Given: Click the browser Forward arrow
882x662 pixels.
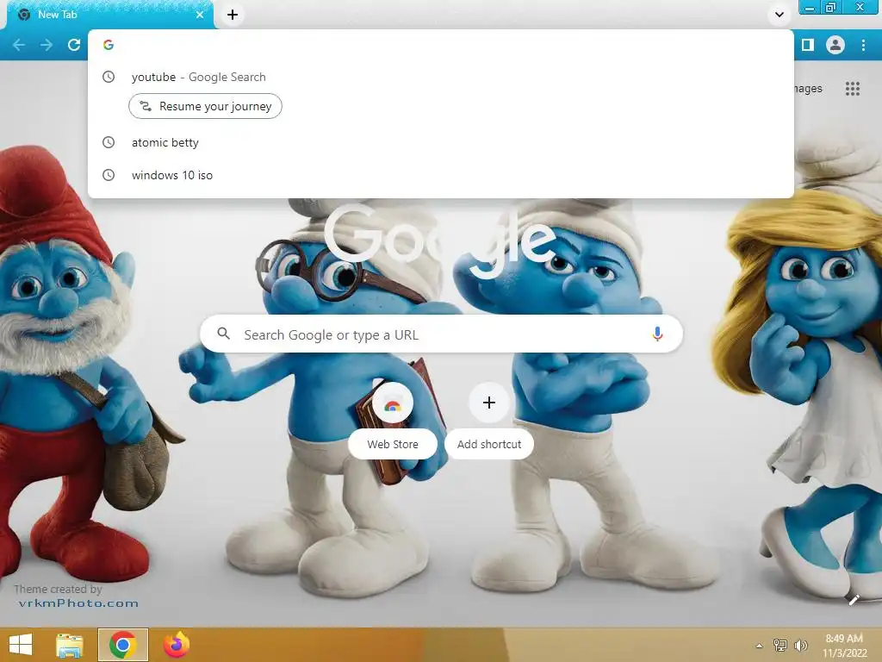Looking at the screenshot, I should (47, 45).
